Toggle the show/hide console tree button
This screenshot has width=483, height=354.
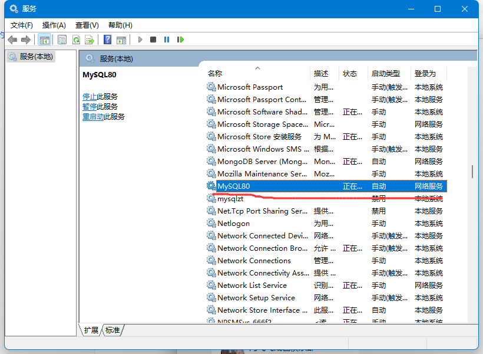pos(44,40)
